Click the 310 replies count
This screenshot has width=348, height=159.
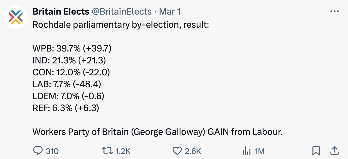(x=52, y=151)
